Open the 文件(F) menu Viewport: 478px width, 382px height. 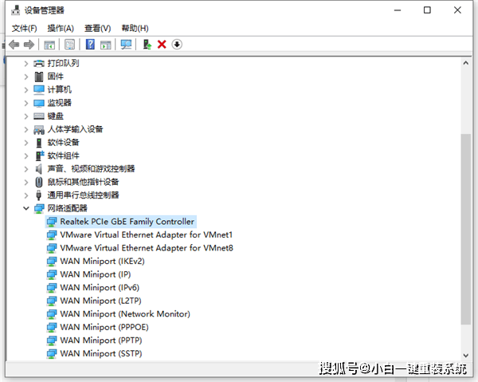tap(25, 29)
